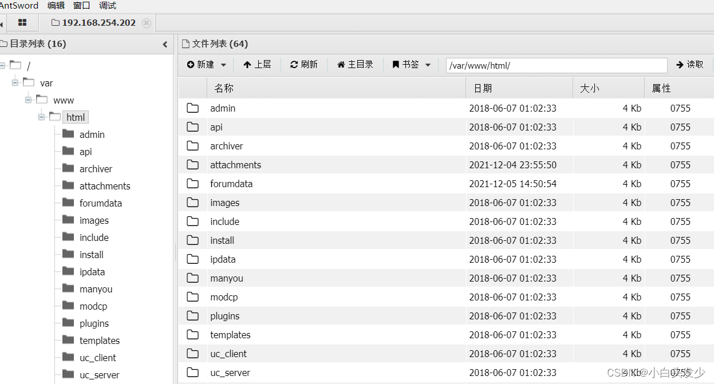Click date 2021-12-05 14:50:54 of forumdata
This screenshot has height=384, width=714.
[x=513, y=184]
